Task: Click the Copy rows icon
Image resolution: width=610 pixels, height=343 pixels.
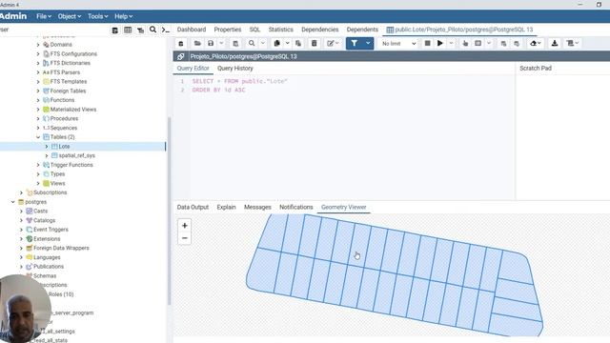Action: pos(276,43)
